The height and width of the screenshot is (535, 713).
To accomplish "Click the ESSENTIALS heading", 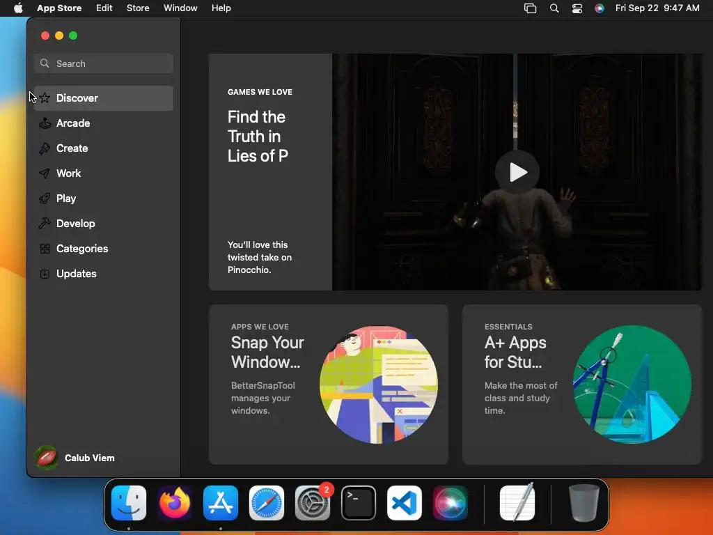I will coord(508,327).
